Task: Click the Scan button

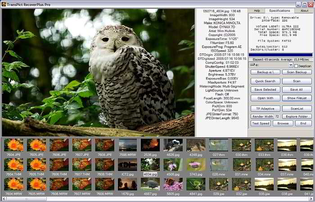Action: tap(297, 81)
